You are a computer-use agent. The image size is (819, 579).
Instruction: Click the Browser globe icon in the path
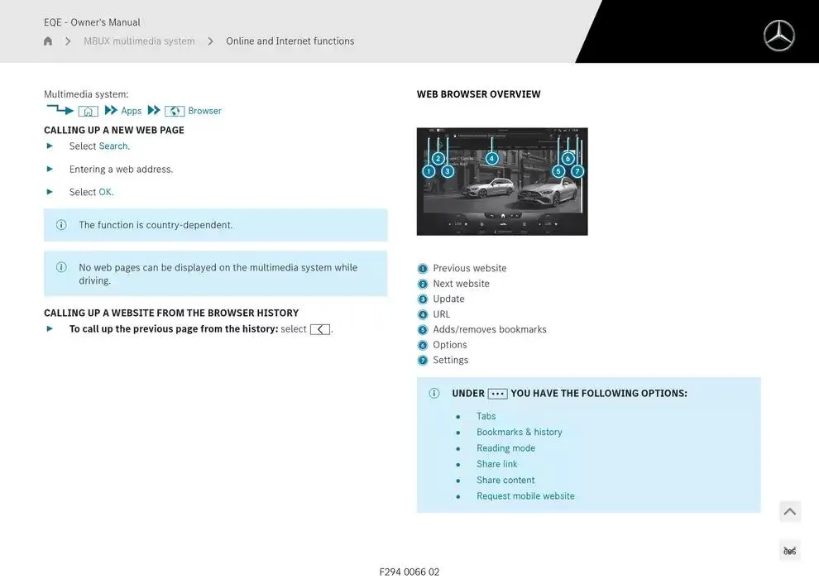175,111
